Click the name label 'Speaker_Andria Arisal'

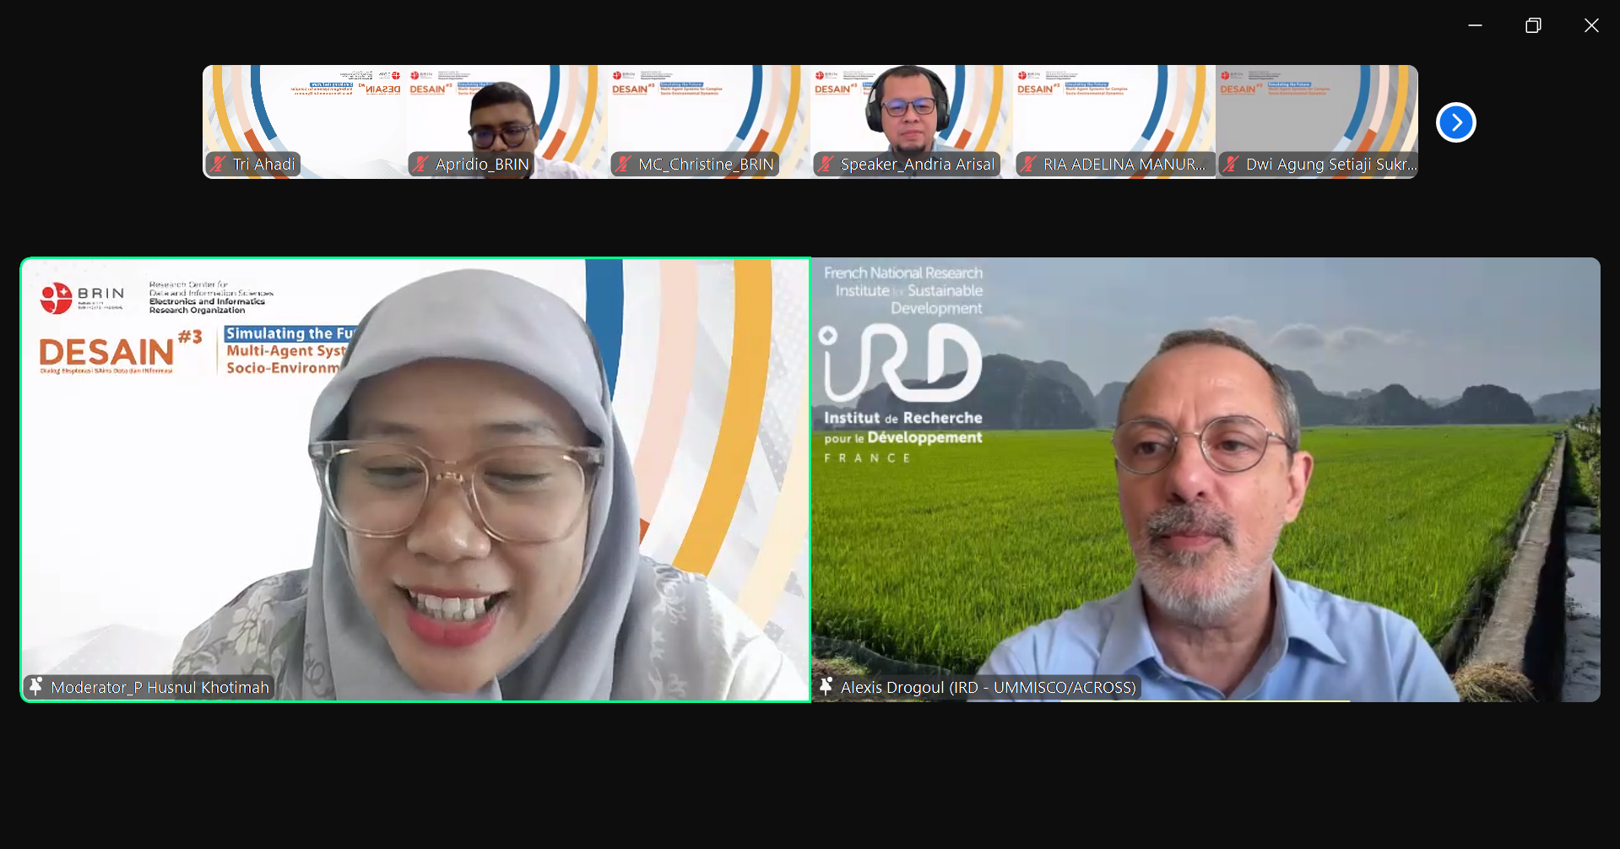pyautogui.click(x=918, y=165)
